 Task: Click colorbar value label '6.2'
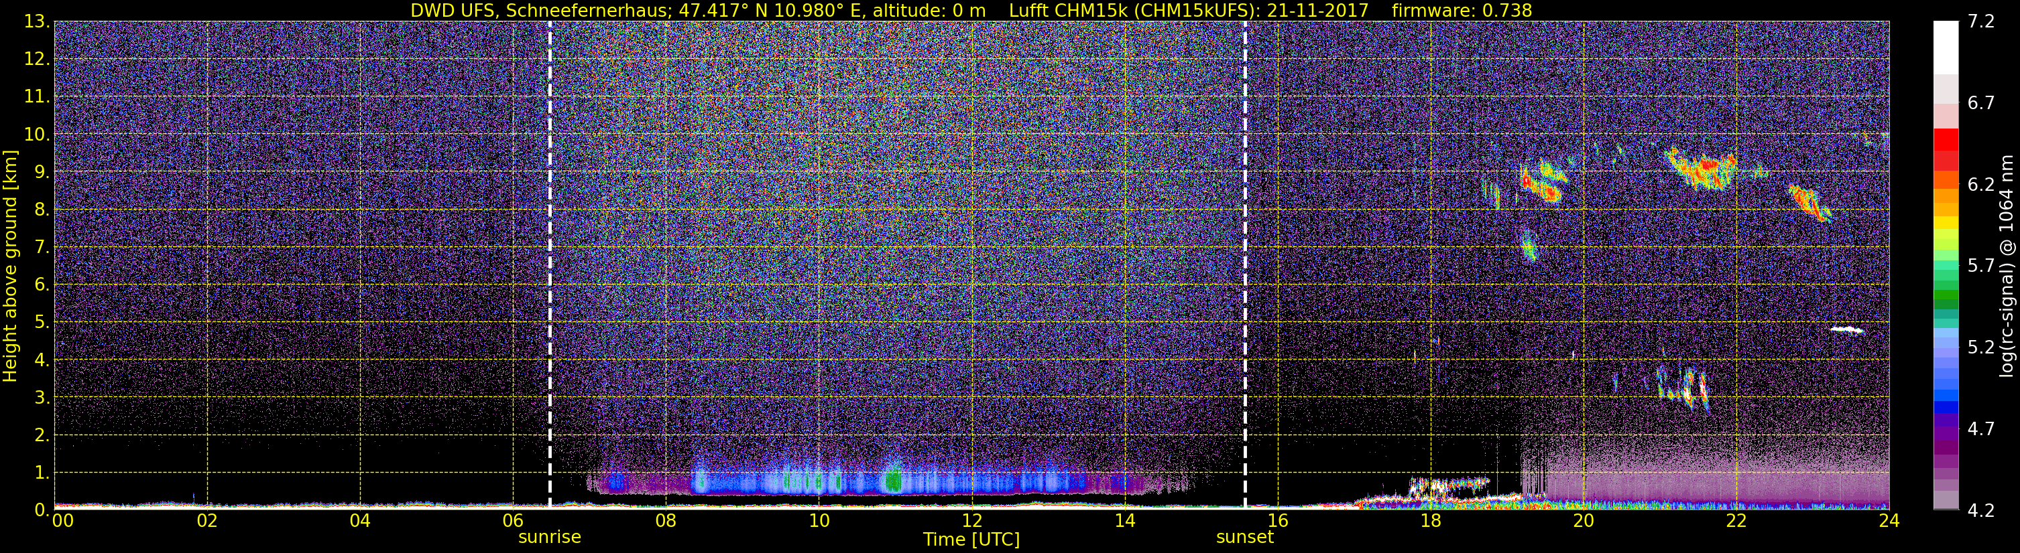[x=1981, y=185]
